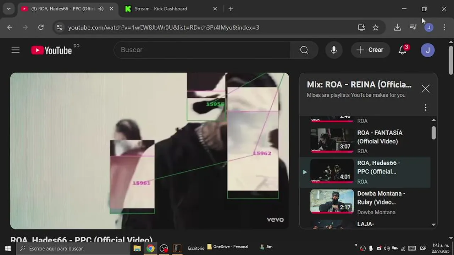Open the media controls icon in Chrome
Screen dimensions: 454x255
pos(413,27)
